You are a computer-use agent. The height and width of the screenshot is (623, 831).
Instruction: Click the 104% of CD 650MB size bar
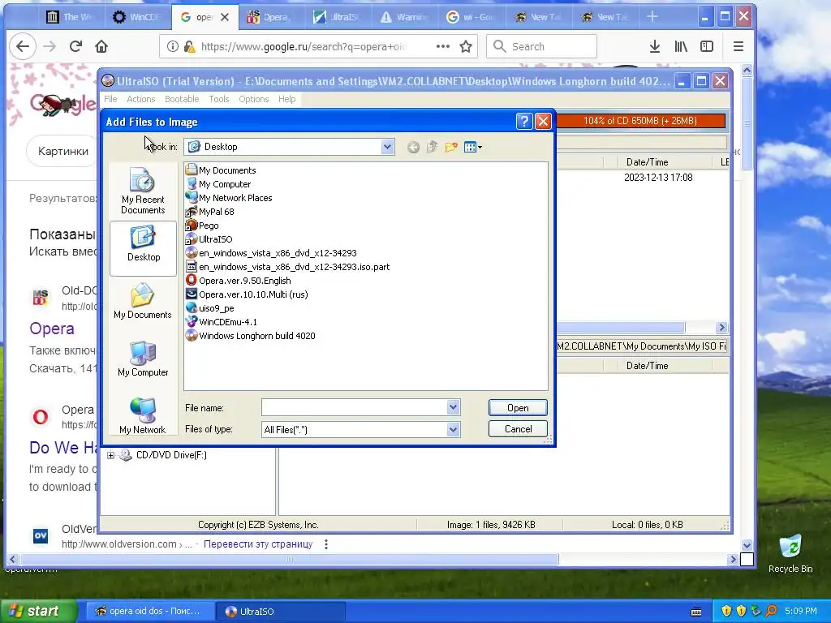tap(640, 121)
